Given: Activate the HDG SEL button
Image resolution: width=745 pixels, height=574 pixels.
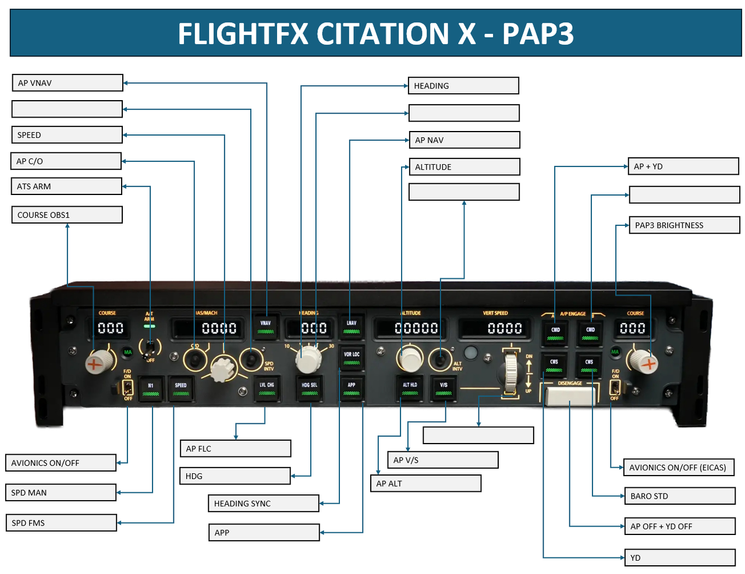Looking at the screenshot, I should click(310, 388).
